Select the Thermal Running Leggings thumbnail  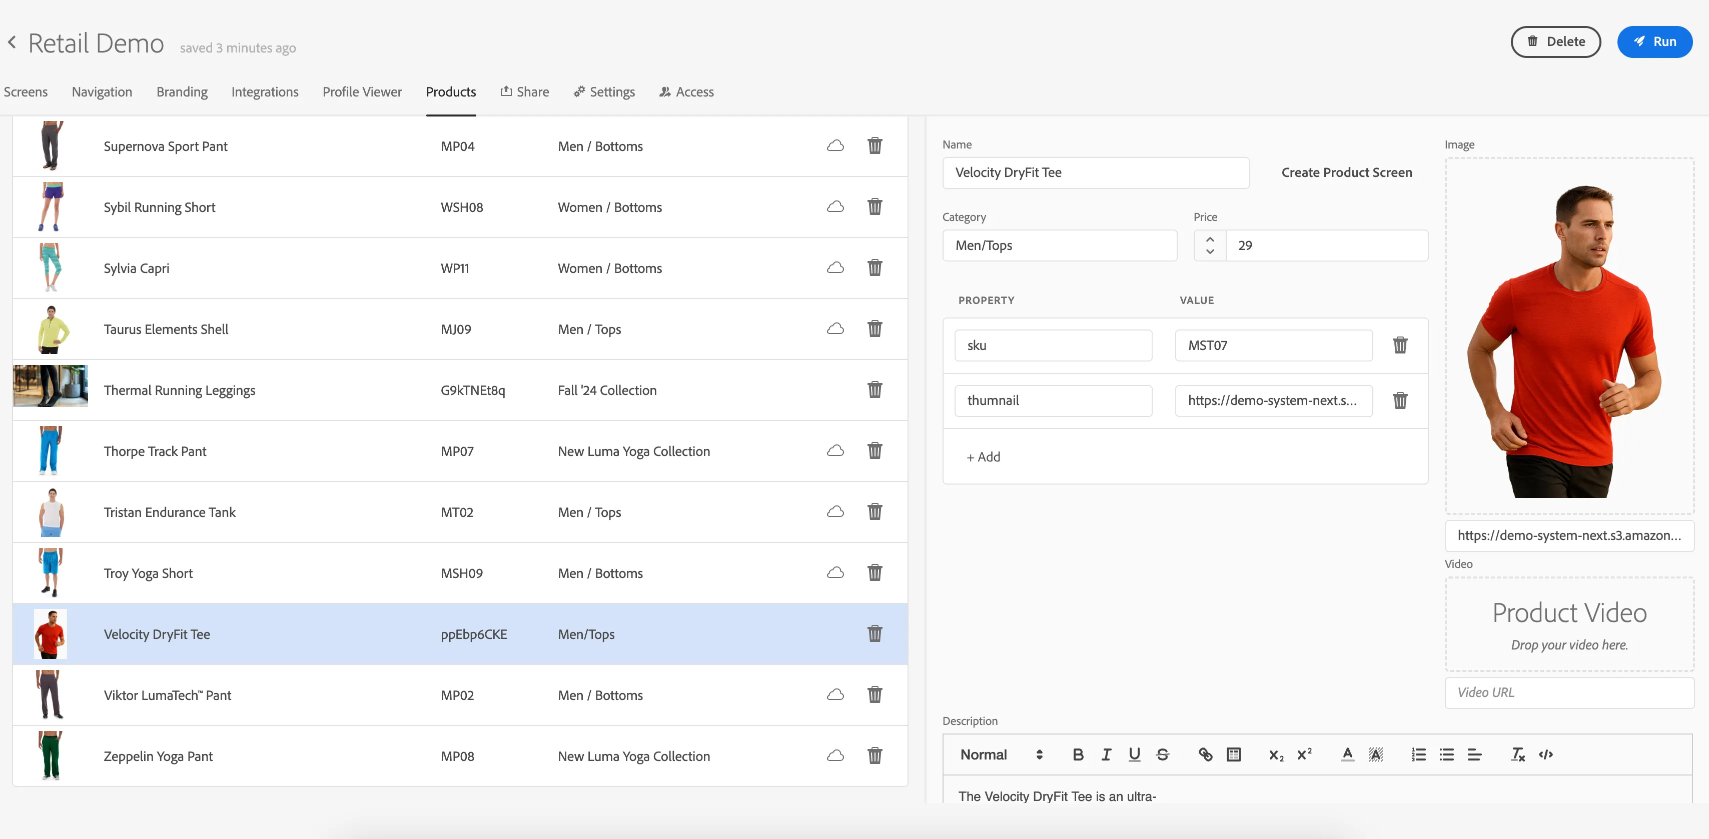51,385
